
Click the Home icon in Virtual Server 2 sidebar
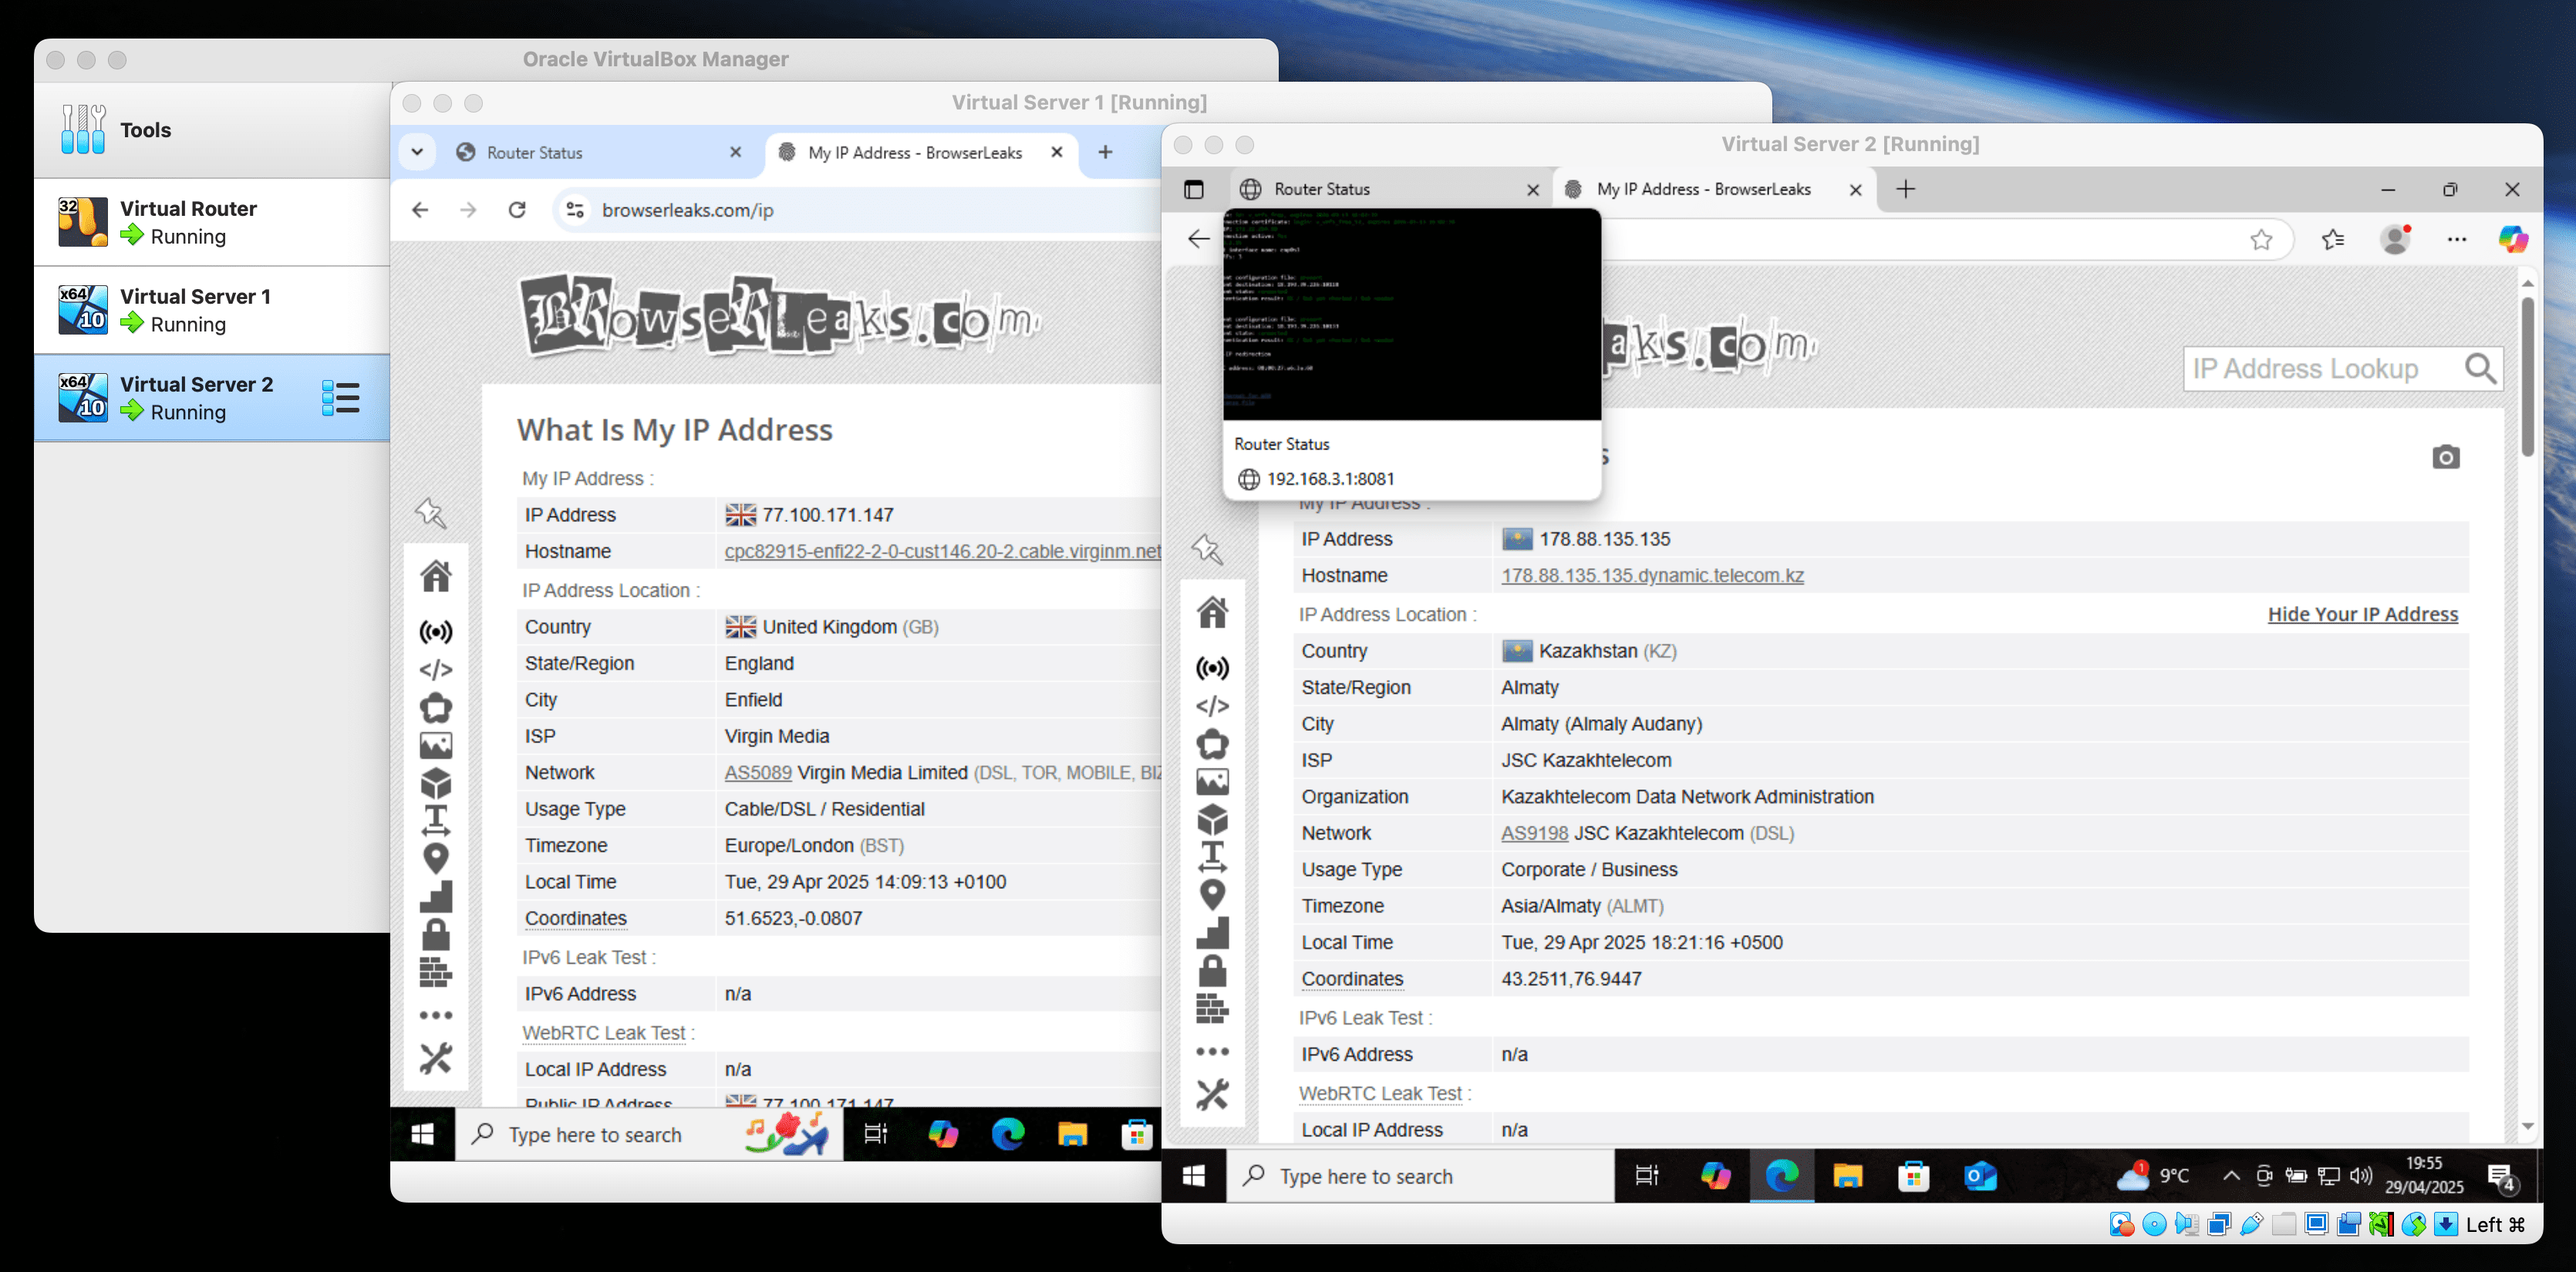(x=1212, y=611)
